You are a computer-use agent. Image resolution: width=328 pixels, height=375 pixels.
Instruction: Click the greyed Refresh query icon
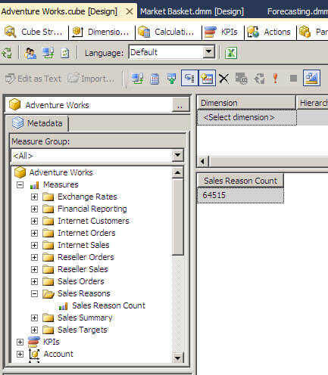259,79
